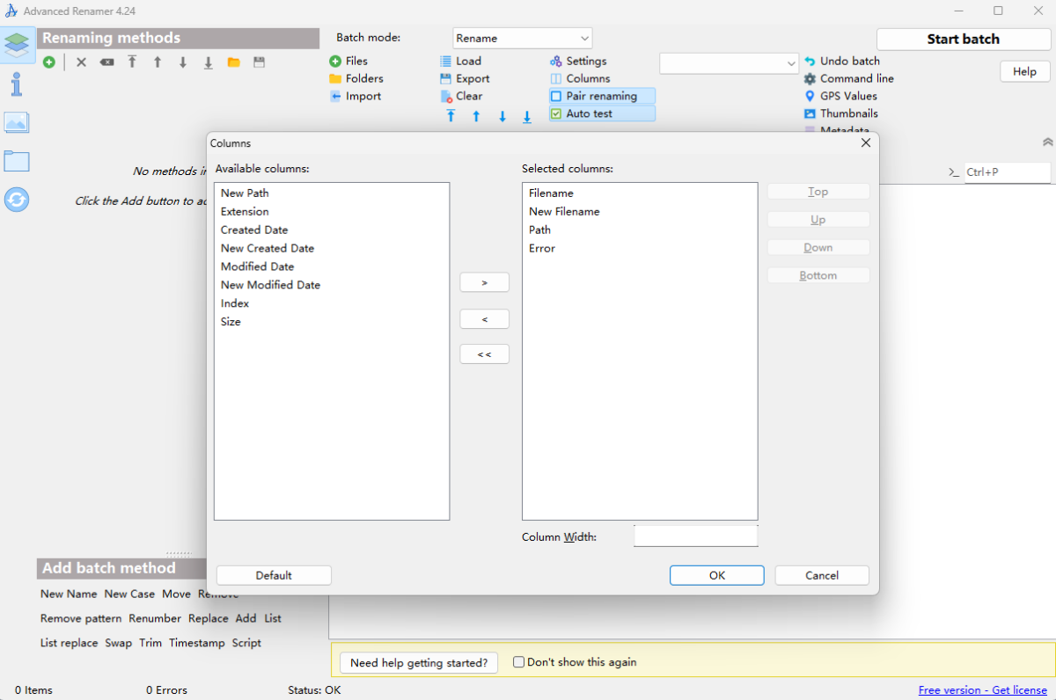Export the file list
Screen dimensions: 1056x700
click(x=465, y=78)
